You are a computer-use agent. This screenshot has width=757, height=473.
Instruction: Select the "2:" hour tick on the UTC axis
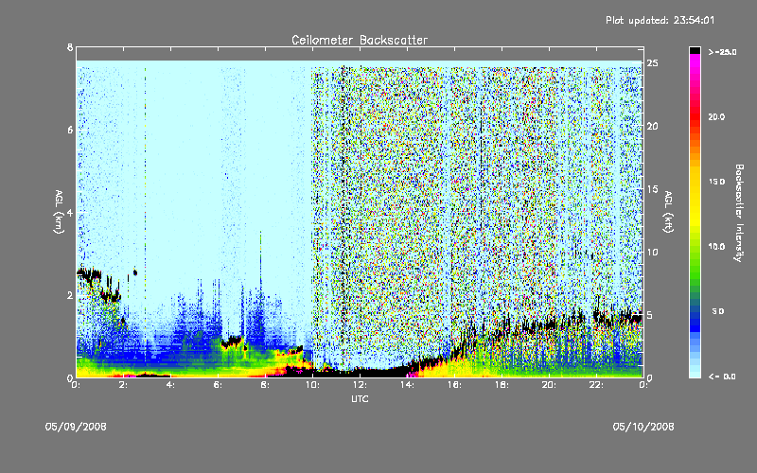click(124, 385)
